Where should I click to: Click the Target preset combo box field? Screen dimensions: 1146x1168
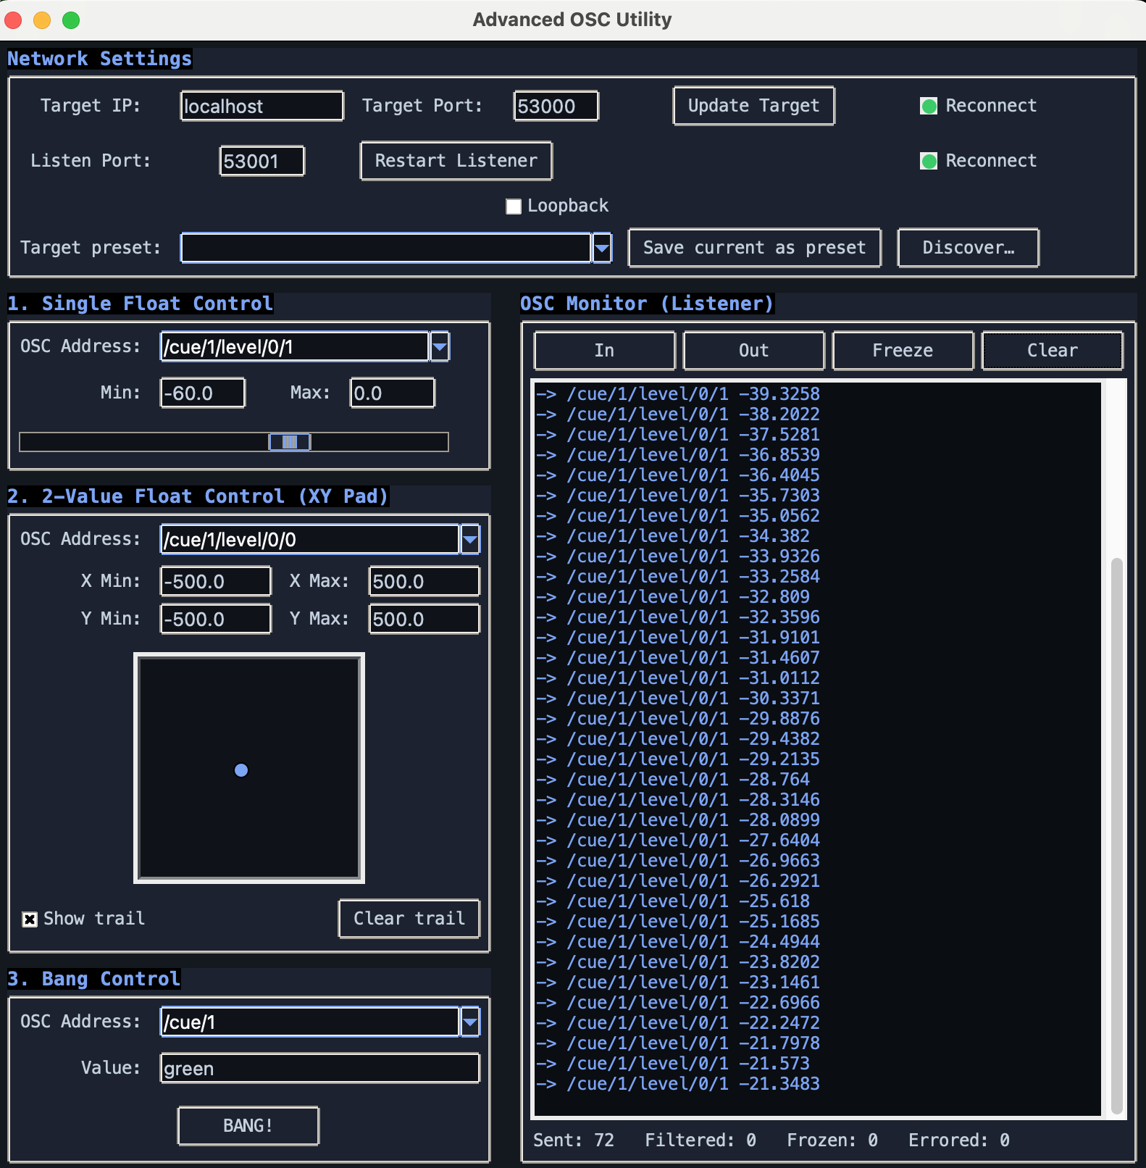pyautogui.click(x=386, y=249)
